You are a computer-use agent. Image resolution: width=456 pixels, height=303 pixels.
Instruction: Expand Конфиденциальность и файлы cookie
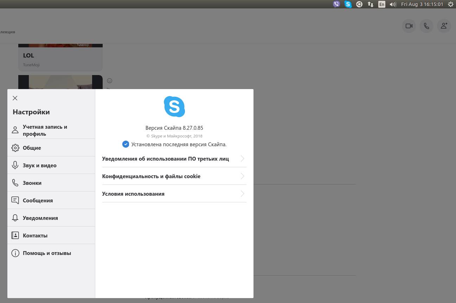click(174, 176)
